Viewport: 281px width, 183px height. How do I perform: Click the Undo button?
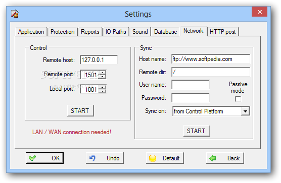(105, 158)
